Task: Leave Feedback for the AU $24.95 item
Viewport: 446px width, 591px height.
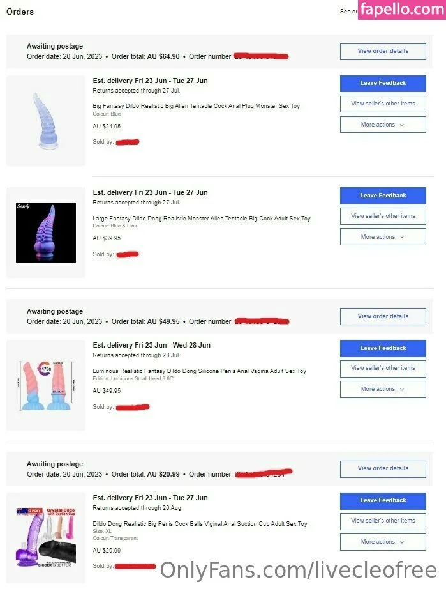Action: (x=383, y=83)
